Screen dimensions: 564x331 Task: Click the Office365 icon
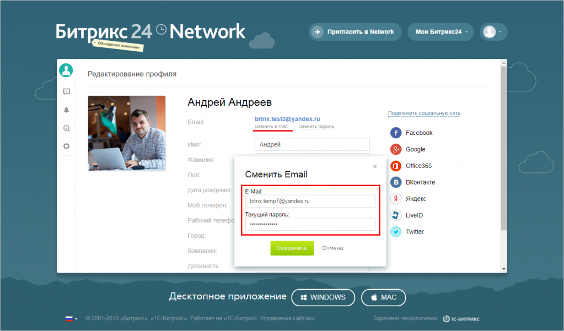[x=396, y=166]
